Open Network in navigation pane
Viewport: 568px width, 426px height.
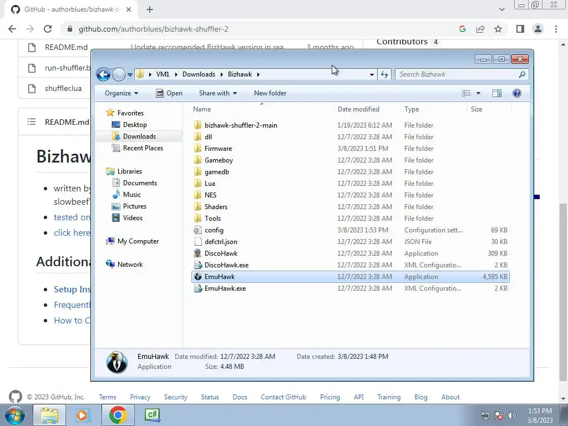click(130, 265)
